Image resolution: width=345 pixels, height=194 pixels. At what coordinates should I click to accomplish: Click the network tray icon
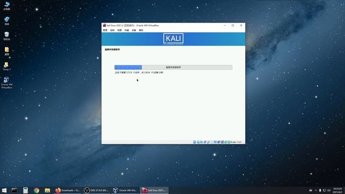point(325,190)
